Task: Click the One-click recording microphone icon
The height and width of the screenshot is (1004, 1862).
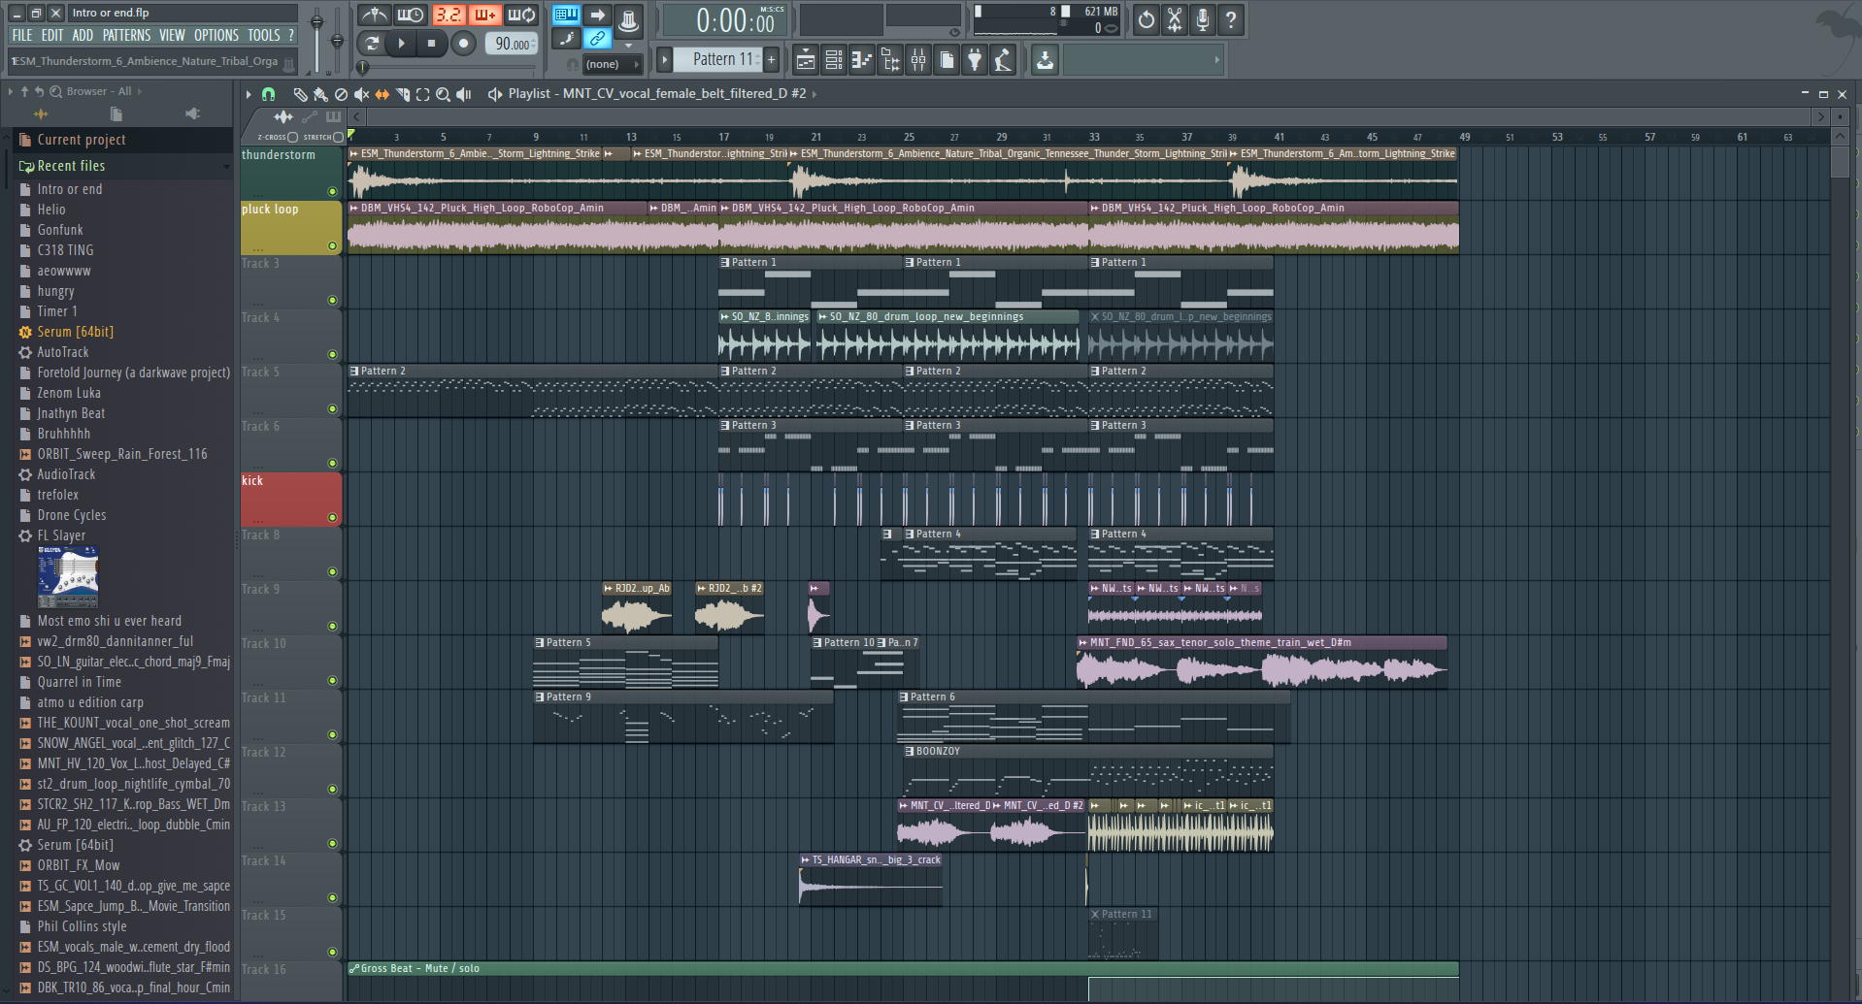Action: coord(1203,19)
